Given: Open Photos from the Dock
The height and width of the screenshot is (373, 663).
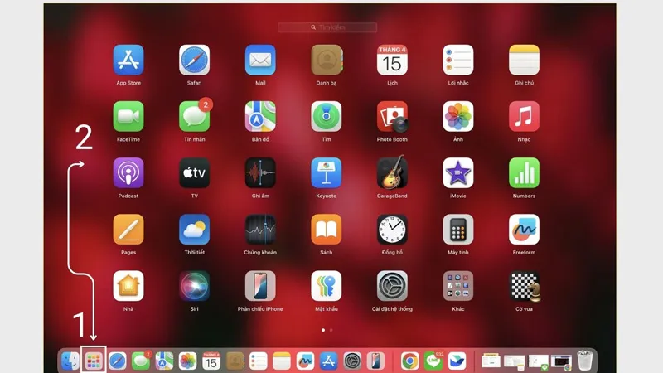Looking at the screenshot, I should click(187, 361).
